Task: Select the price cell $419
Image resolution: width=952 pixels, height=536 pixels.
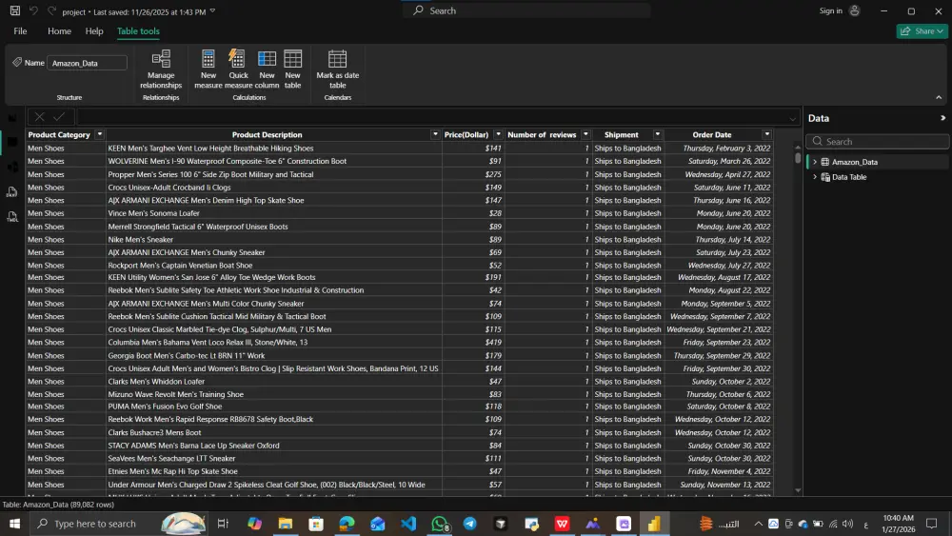Action: point(473,343)
